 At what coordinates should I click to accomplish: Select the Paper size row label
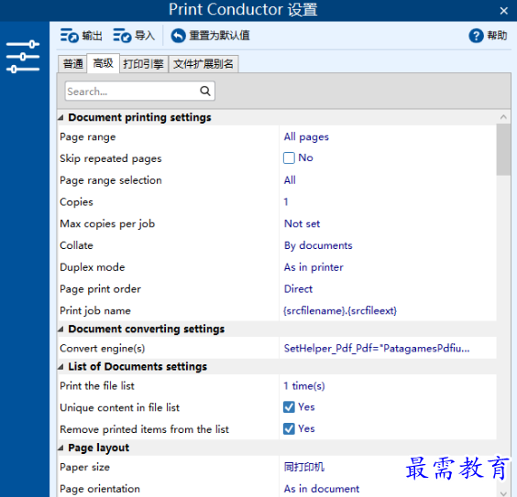pyautogui.click(x=84, y=467)
